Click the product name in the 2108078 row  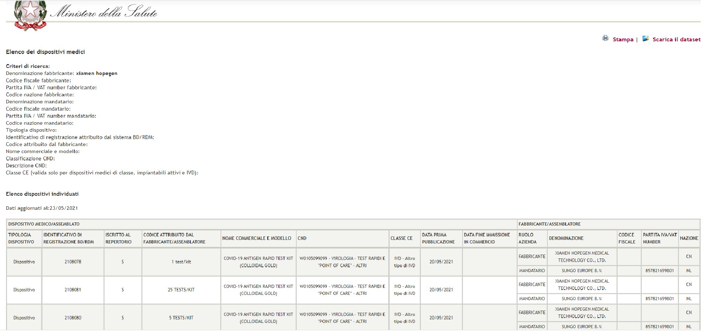point(258,262)
